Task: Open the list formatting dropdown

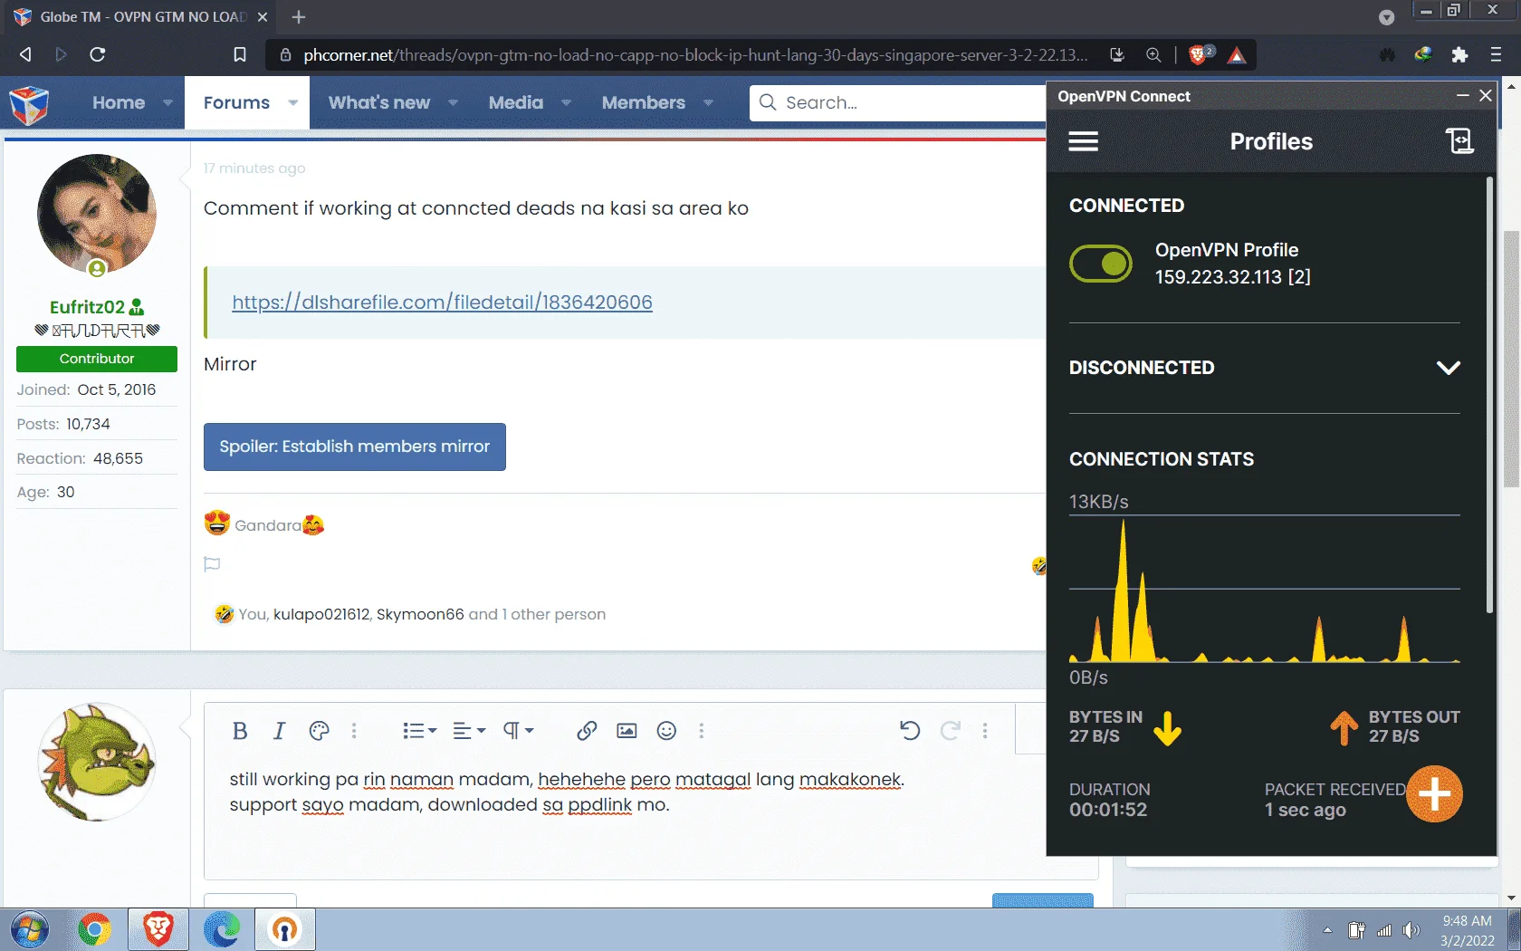Action: 419,731
